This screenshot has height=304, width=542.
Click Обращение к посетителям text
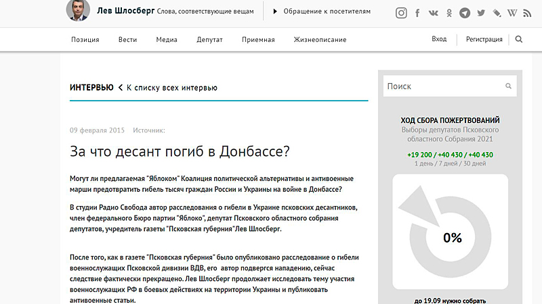click(x=327, y=11)
